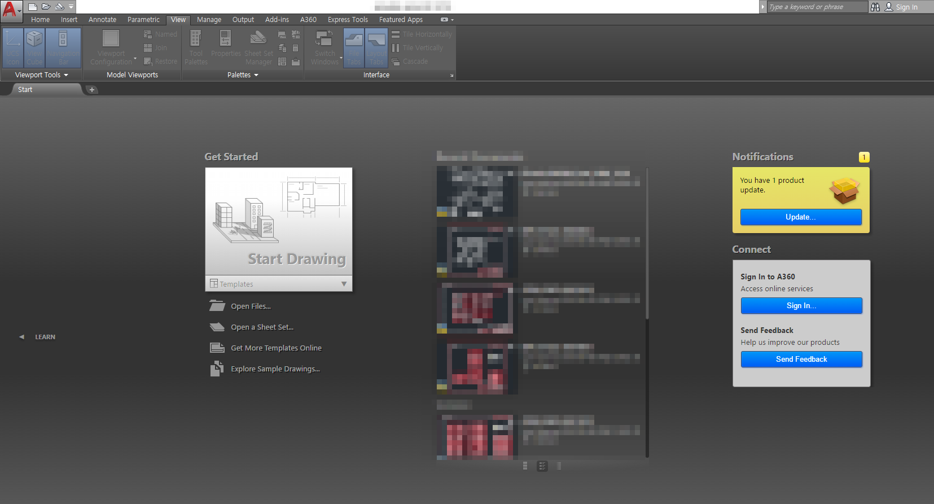Viewport: 934px width, 504px height.
Task: Expand the search box arrow
Action: (x=763, y=7)
